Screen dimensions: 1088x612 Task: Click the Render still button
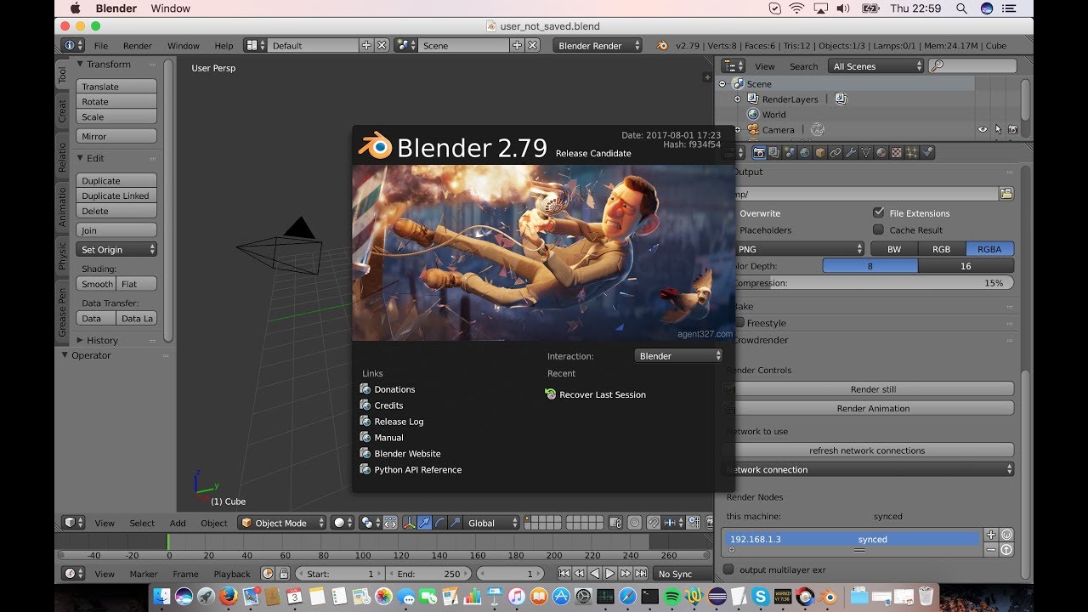873,389
